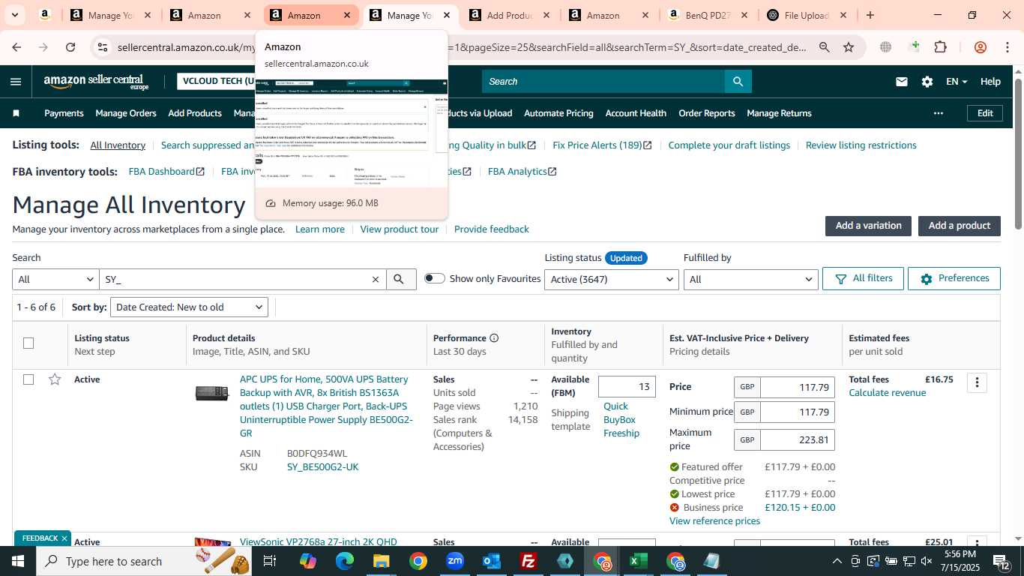Open the Sort by Date Created dropdown
This screenshot has height=576, width=1024.
tap(189, 307)
